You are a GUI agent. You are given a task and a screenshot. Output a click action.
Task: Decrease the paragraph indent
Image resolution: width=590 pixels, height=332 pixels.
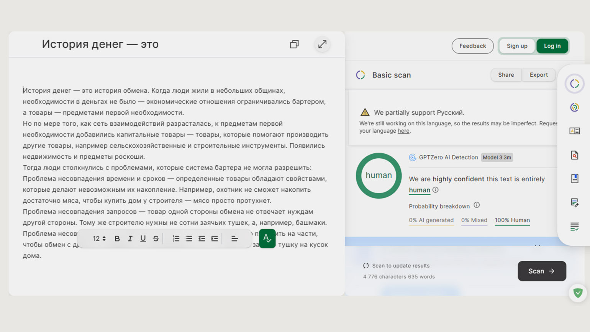pos(202,238)
